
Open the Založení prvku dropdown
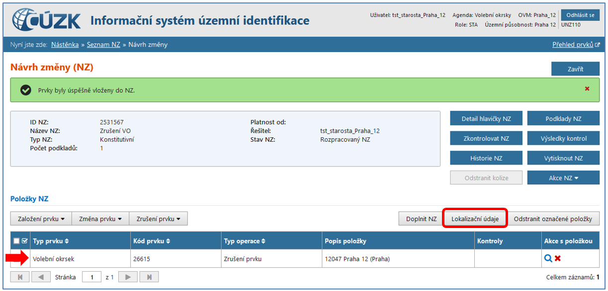41,219
